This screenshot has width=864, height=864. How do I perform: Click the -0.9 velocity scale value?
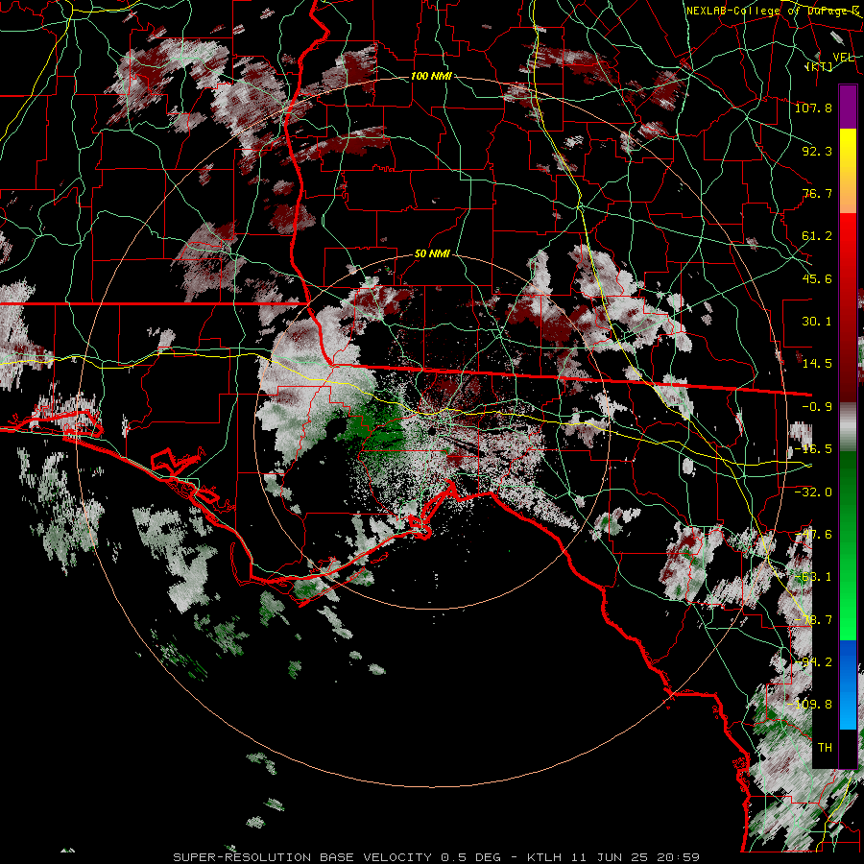click(817, 407)
